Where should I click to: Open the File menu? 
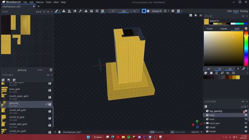25,2
